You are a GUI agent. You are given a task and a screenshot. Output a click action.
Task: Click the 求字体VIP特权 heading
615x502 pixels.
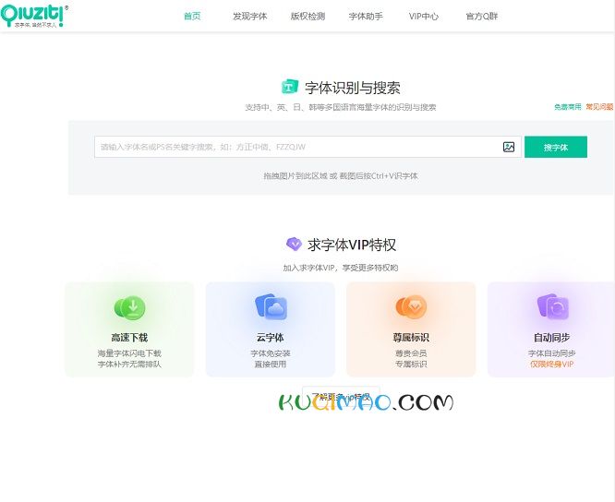pos(352,245)
